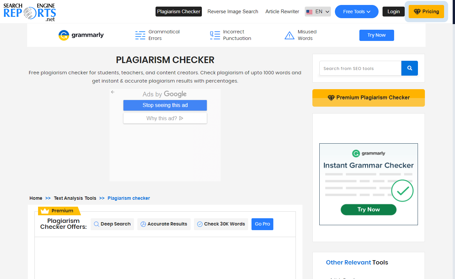Click Premium Plagiarism Checker button
455x279 pixels.
(x=369, y=98)
